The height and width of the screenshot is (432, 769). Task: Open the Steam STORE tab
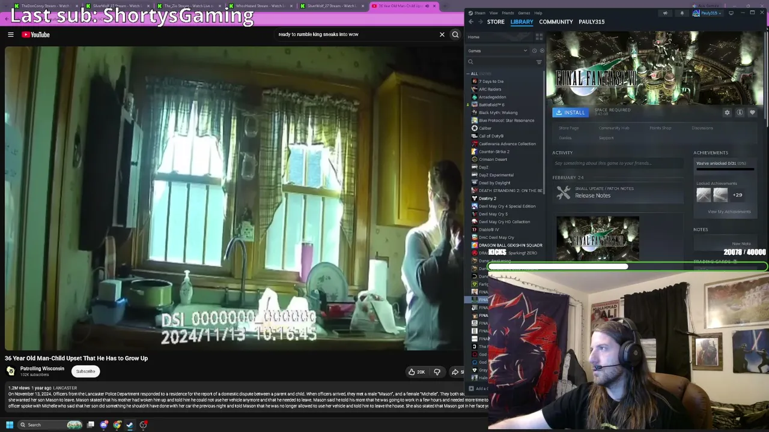coord(496,22)
